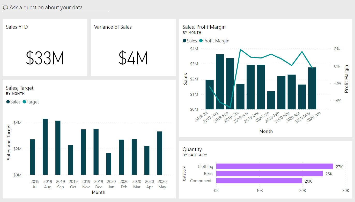Click the 'Sales and Target' vertical axis title
Viewport: 355px width, 202px height.
coord(9,142)
